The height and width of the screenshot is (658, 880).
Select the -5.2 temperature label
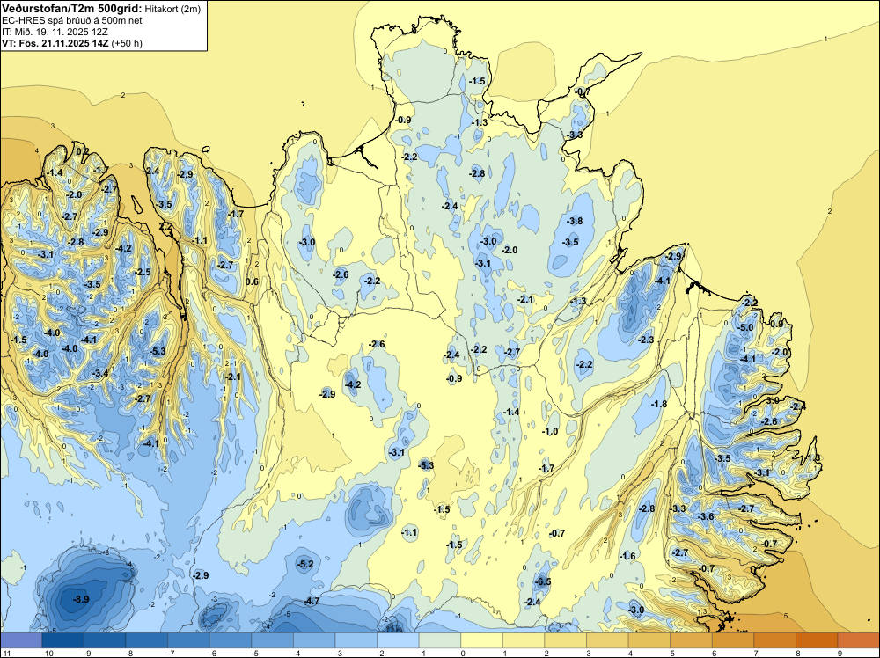305,564
